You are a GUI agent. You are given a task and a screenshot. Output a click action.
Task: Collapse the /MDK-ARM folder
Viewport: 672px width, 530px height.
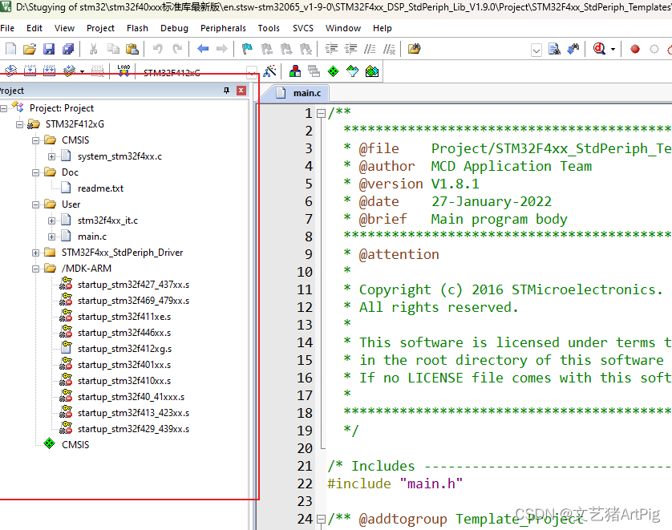(35, 269)
